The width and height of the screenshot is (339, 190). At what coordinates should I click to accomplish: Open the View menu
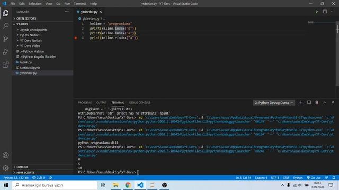point(49,4)
